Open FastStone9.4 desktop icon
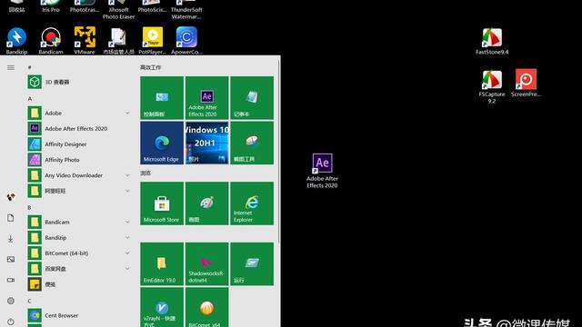This screenshot has width=582, height=327. point(492,42)
